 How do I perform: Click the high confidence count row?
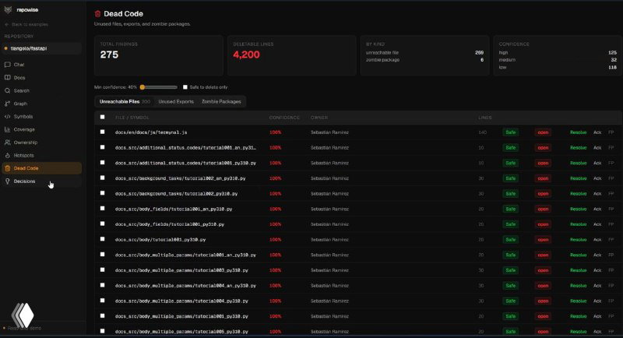pos(558,52)
